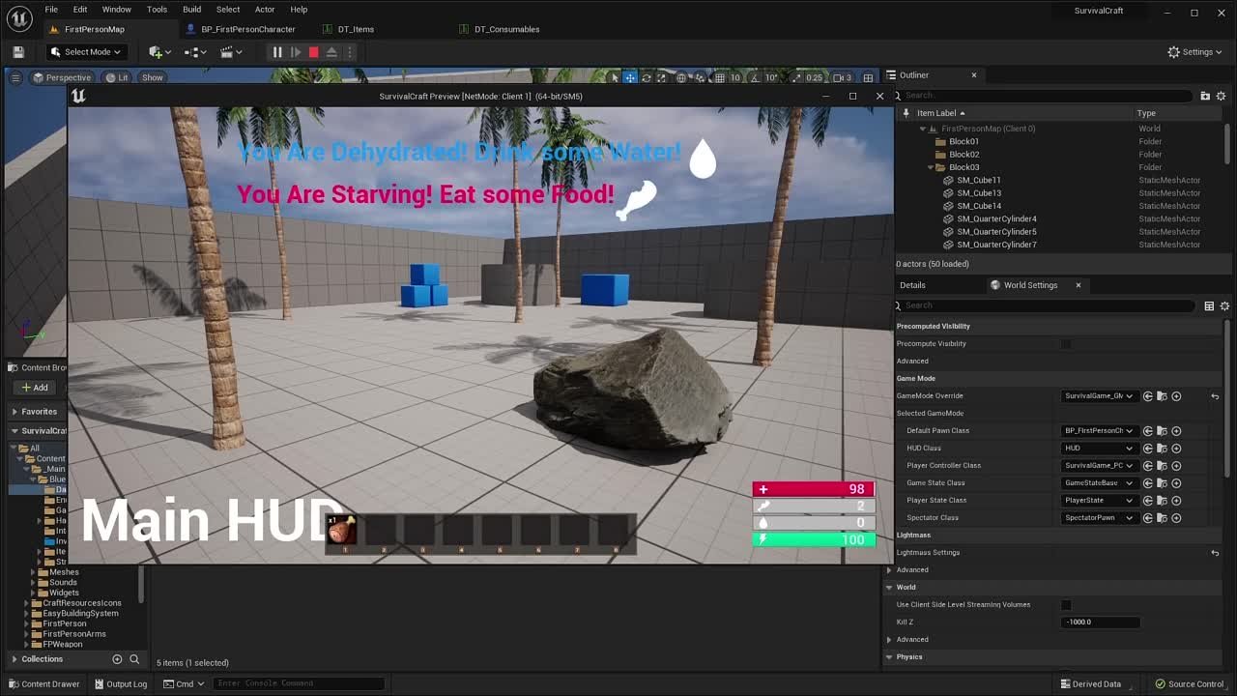Select the Rotate tool in viewport toolbar
Image resolution: width=1237 pixels, height=696 pixels.
coord(646,77)
